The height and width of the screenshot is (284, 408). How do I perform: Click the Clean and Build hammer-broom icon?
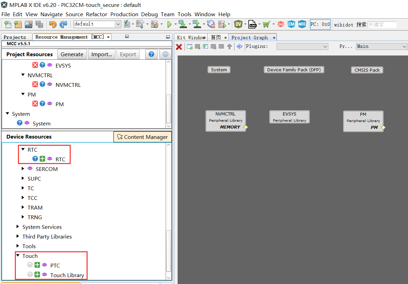155,24
